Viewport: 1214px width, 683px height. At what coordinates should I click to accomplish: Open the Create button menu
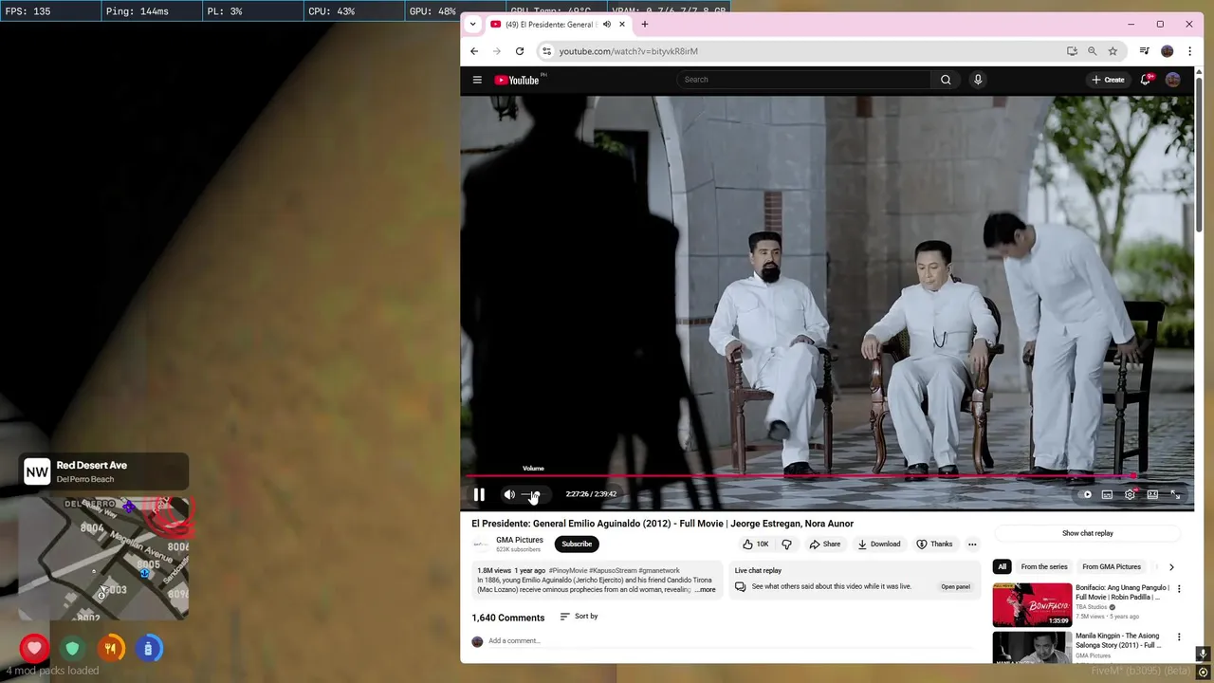(x=1108, y=80)
